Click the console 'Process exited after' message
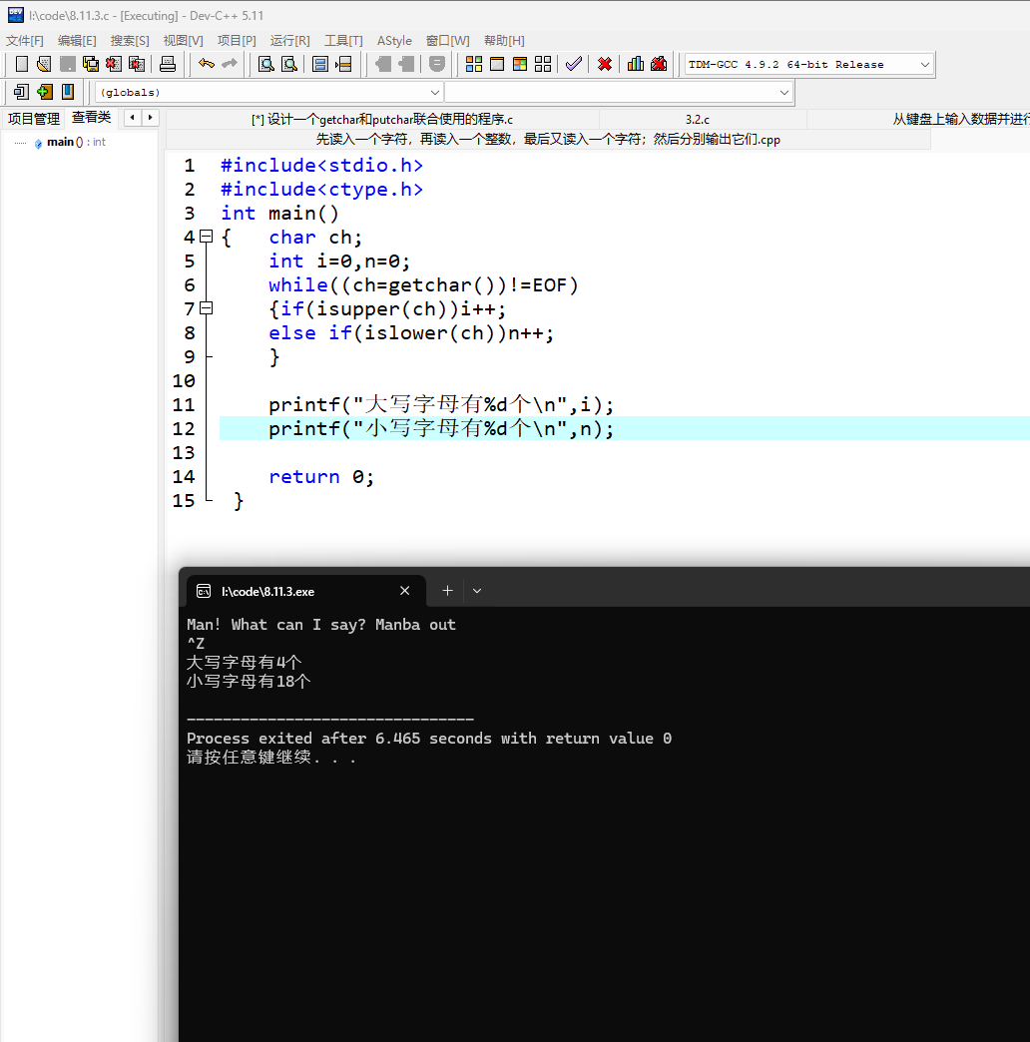Screen dimensions: 1030x1042 click(x=429, y=739)
